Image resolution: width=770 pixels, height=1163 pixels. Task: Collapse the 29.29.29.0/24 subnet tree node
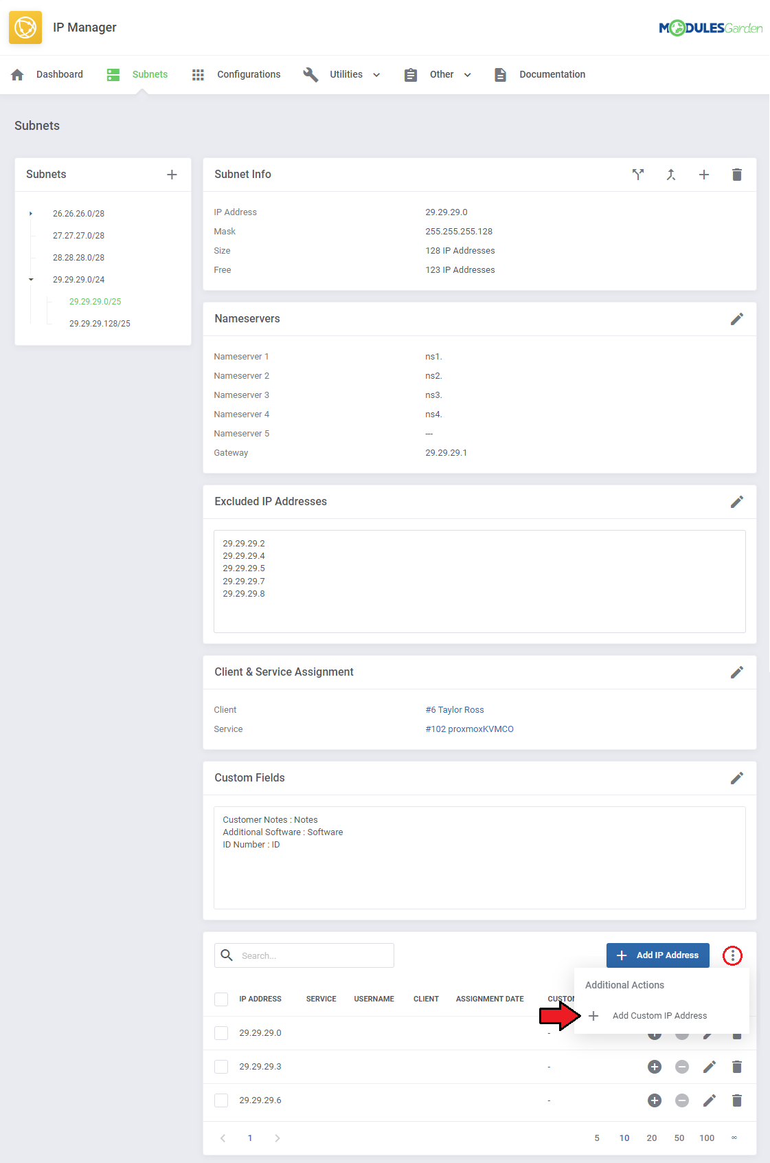point(31,280)
